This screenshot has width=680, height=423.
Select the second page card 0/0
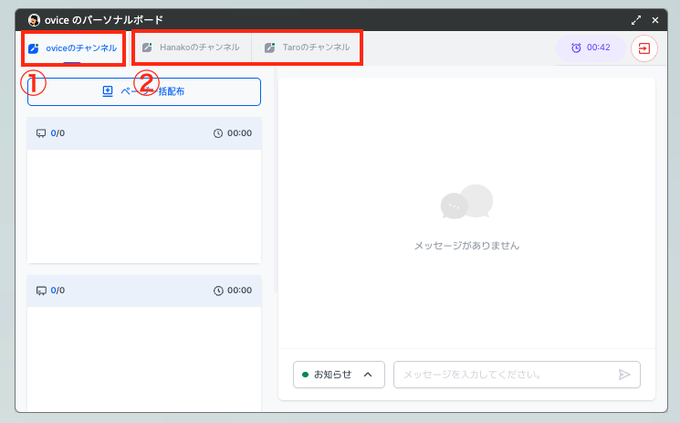pos(144,344)
